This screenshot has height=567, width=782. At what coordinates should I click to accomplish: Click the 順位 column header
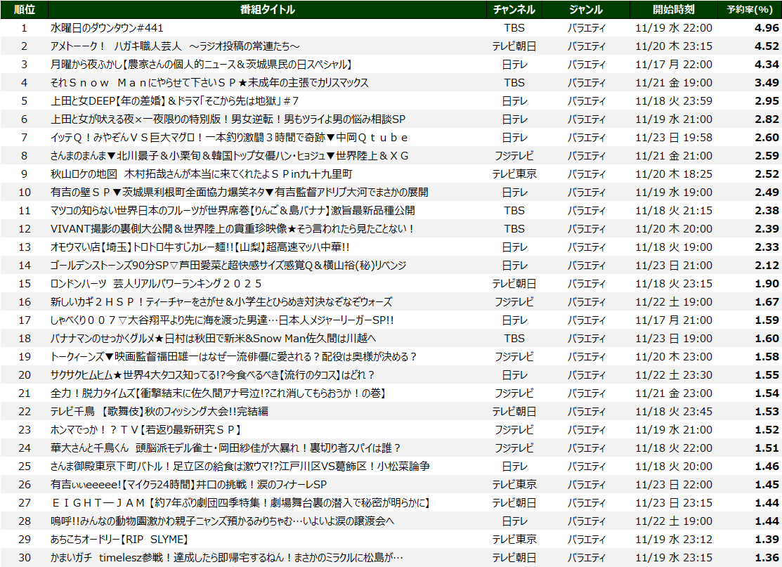click(x=24, y=9)
